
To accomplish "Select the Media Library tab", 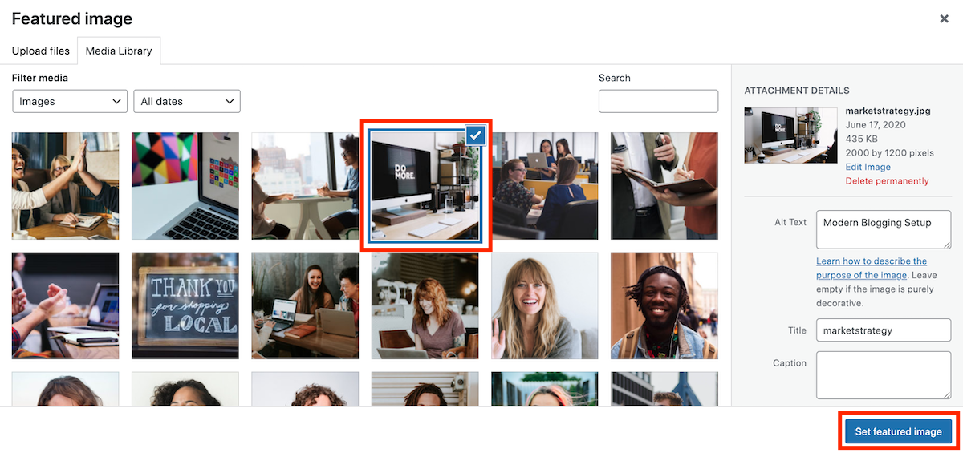I will point(119,51).
